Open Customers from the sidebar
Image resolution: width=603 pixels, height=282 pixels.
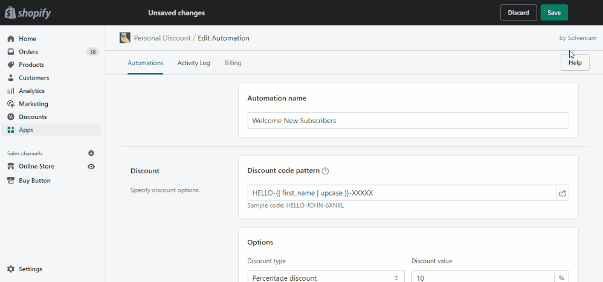(34, 78)
